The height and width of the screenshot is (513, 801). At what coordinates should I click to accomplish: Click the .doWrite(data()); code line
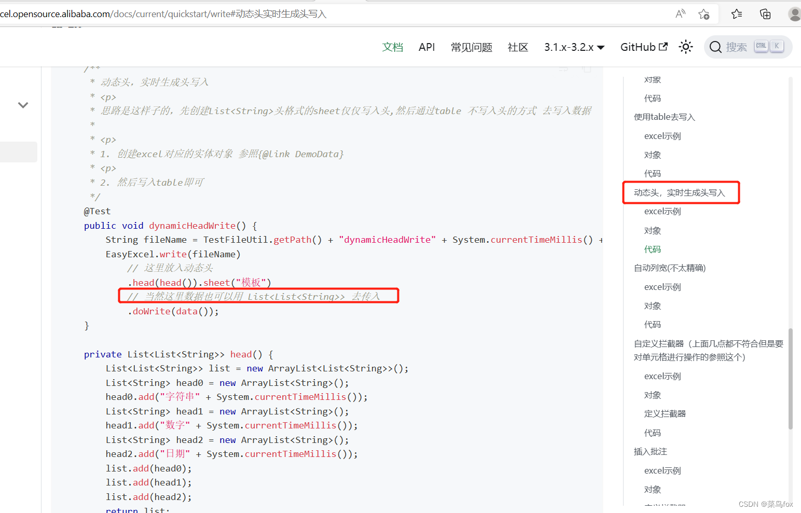(x=173, y=311)
